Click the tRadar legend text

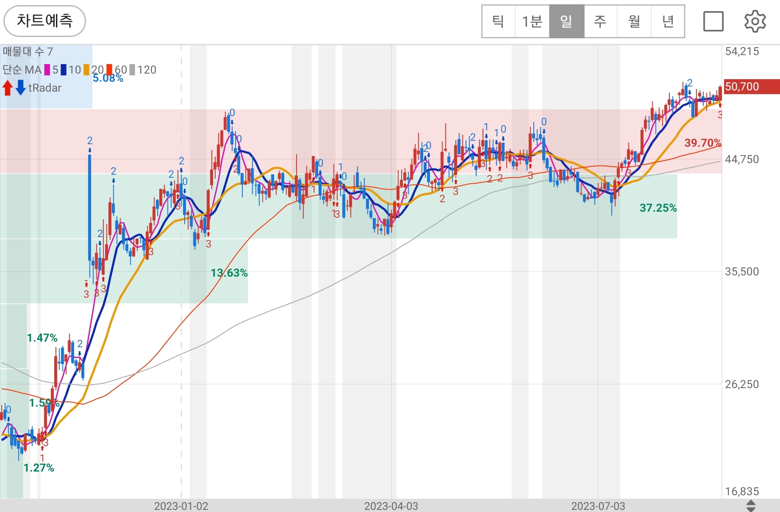pyautogui.click(x=45, y=88)
